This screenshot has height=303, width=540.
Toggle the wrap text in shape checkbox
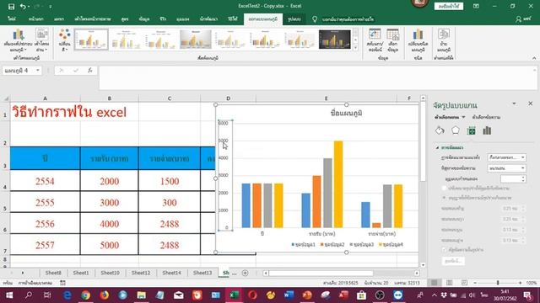point(445,250)
